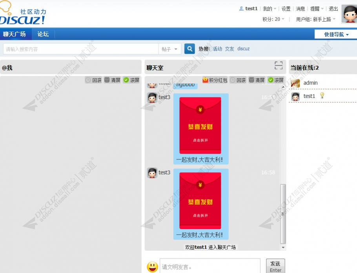This screenshot has width=357, height=273.
Task: Toggle 回滚 in the chat room panel
Action: [238, 80]
